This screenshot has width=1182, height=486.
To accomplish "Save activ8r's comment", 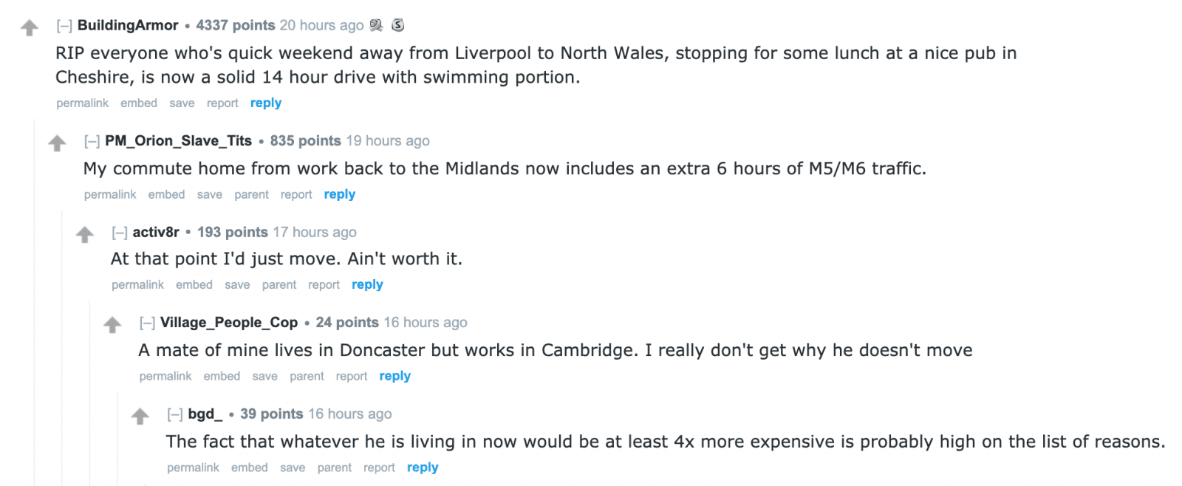I will 237,284.
